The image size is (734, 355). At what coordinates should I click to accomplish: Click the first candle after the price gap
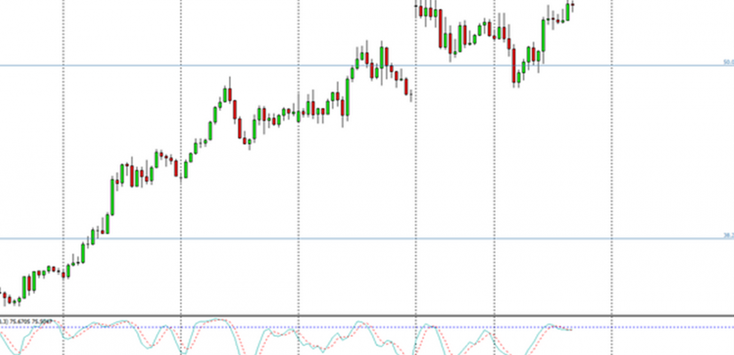pyautogui.click(x=417, y=10)
